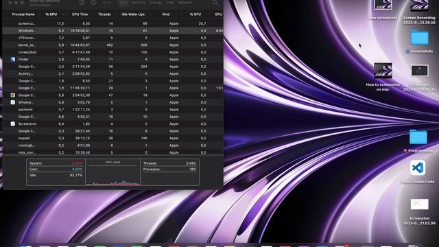439x247 pixels.
Task: Select dark Screenshot thumbnail below screenshots folder
Action: 419,70
